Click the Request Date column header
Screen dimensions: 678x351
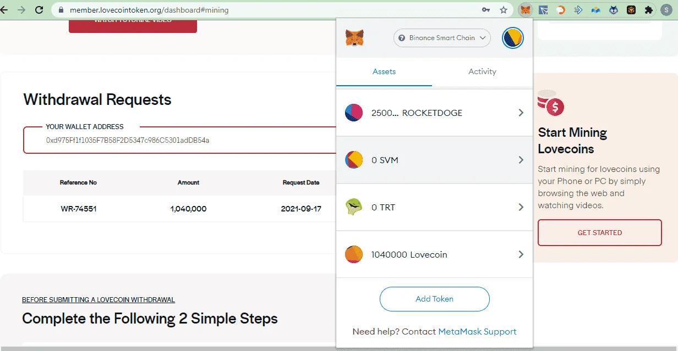(x=301, y=182)
